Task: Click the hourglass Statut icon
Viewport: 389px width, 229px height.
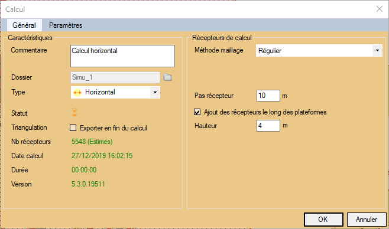Action: [74, 112]
